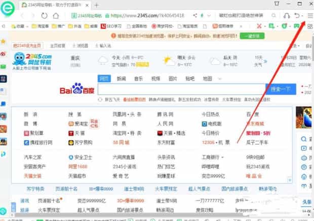Click the horizontal scrollbar at page bottom

[x=130, y=215]
